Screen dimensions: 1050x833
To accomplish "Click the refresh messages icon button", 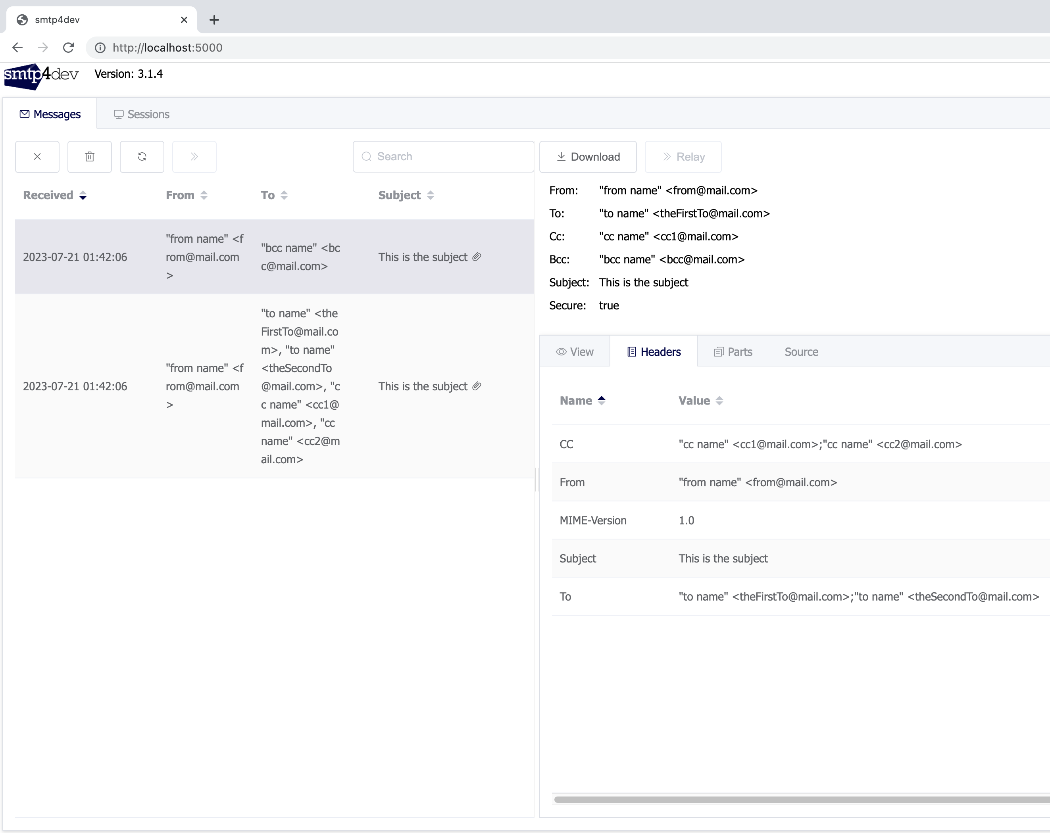I will [x=142, y=157].
